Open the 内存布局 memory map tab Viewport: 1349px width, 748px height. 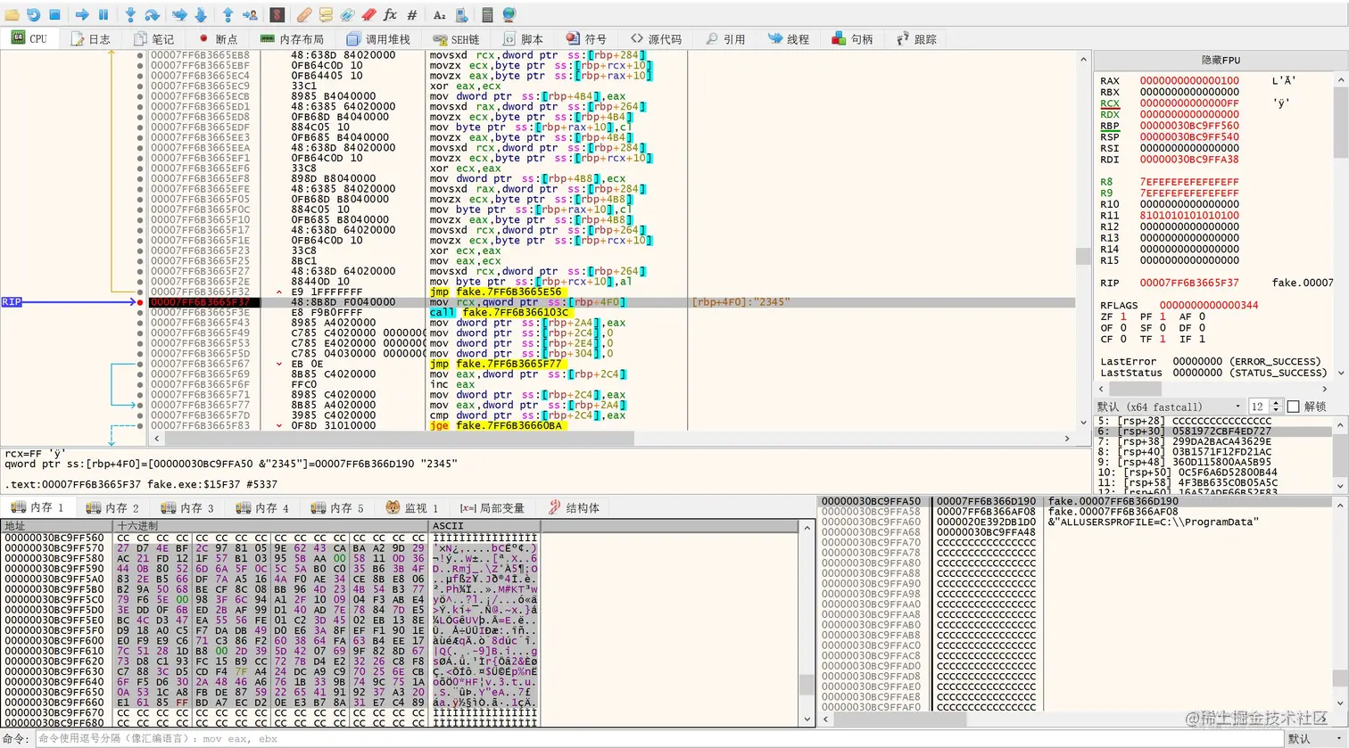(292, 38)
